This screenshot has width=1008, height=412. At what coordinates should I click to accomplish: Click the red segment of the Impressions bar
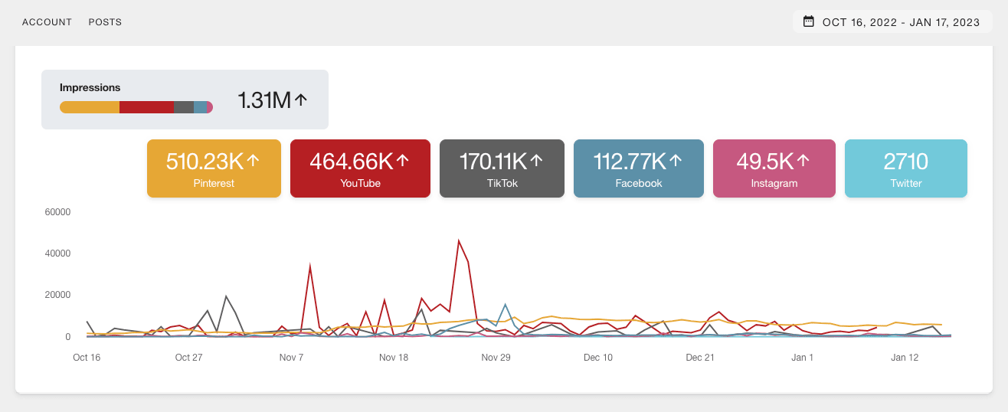(146, 107)
